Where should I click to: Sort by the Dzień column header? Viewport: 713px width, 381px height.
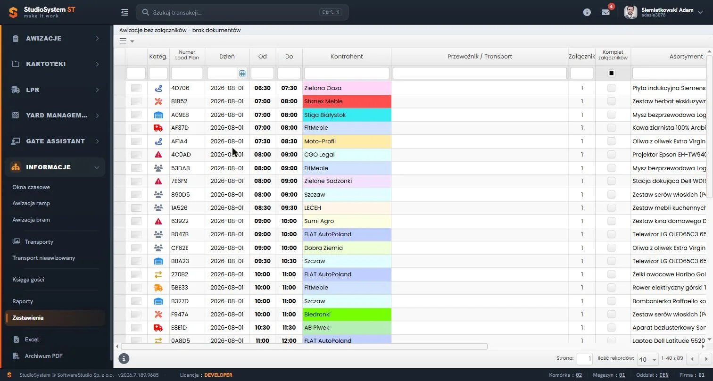227,57
